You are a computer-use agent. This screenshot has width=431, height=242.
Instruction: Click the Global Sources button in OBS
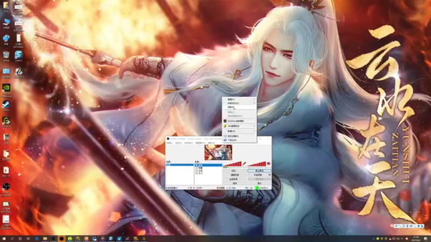coord(235,179)
